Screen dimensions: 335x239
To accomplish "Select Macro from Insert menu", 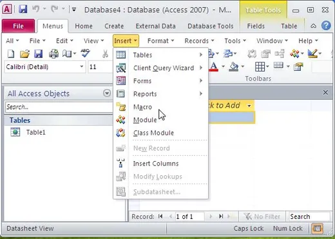I will click(160, 107).
